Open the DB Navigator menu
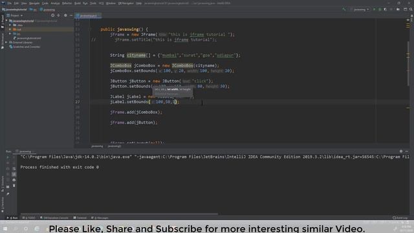This screenshot has width=414, height=233. tap(126, 3)
